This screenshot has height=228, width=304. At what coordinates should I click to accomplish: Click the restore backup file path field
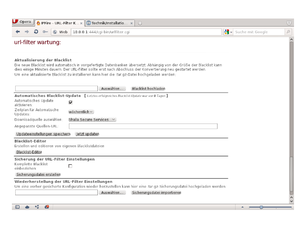click(x=57, y=192)
